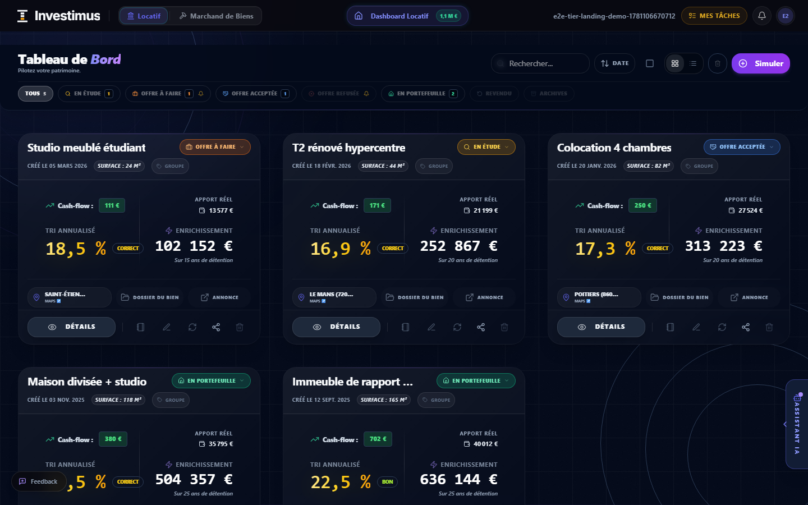Screen dimensions: 808x505
Task: Expand the Assistant IA side panel
Action: click(797, 425)
